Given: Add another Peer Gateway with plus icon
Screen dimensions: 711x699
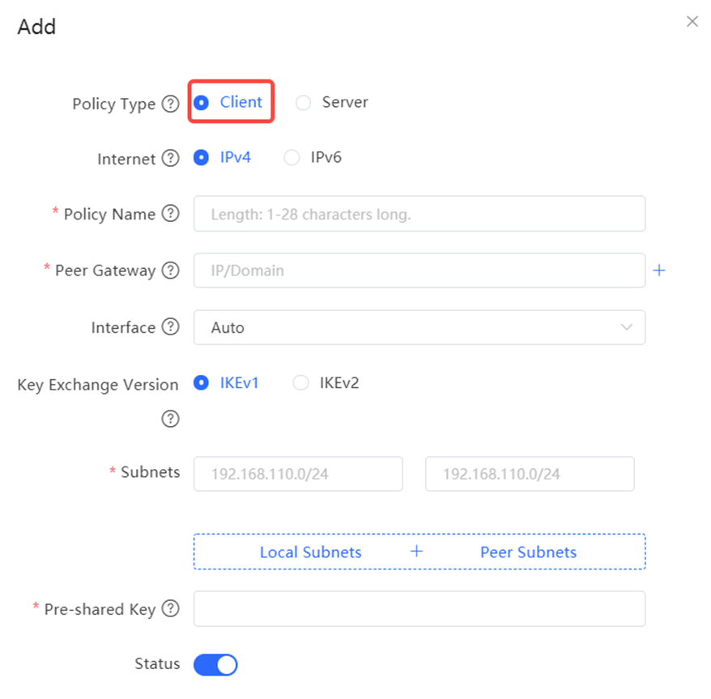Looking at the screenshot, I should [659, 271].
